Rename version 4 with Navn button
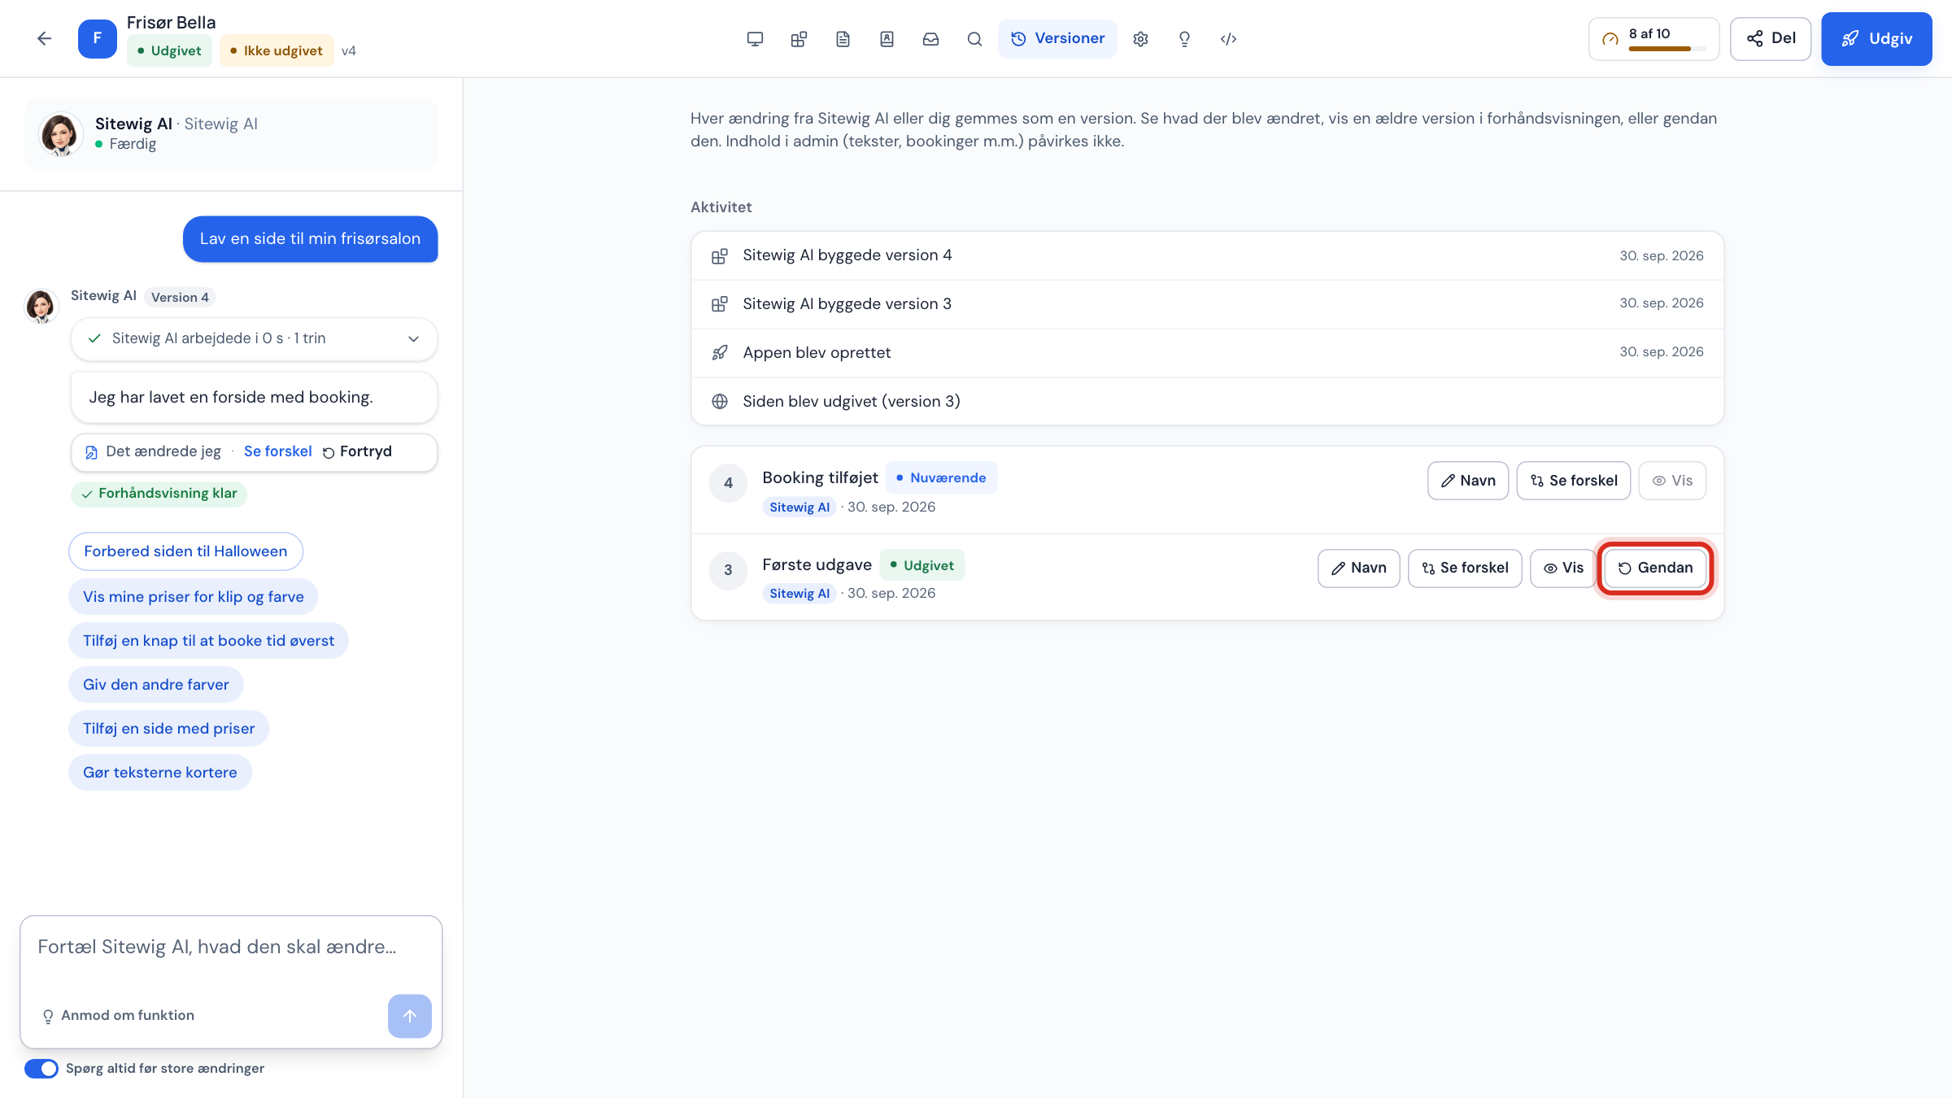Image resolution: width=1952 pixels, height=1098 pixels. (x=1467, y=481)
